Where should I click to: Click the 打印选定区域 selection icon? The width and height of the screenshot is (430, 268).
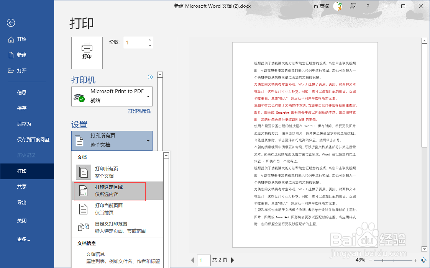pos(84,190)
